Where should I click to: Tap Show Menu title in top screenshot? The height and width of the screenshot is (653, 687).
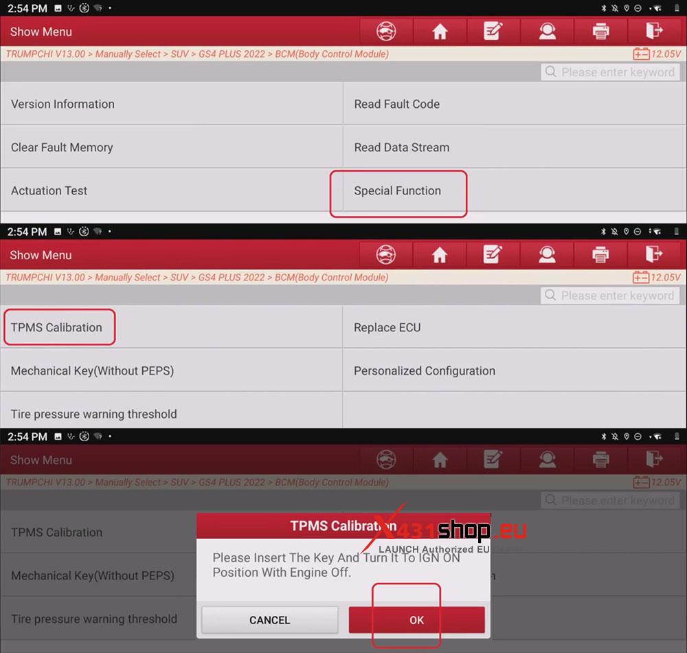click(x=41, y=32)
